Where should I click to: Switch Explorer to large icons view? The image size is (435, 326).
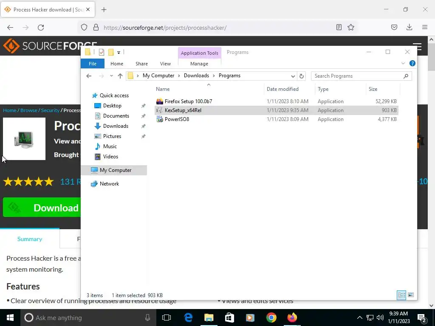411,295
